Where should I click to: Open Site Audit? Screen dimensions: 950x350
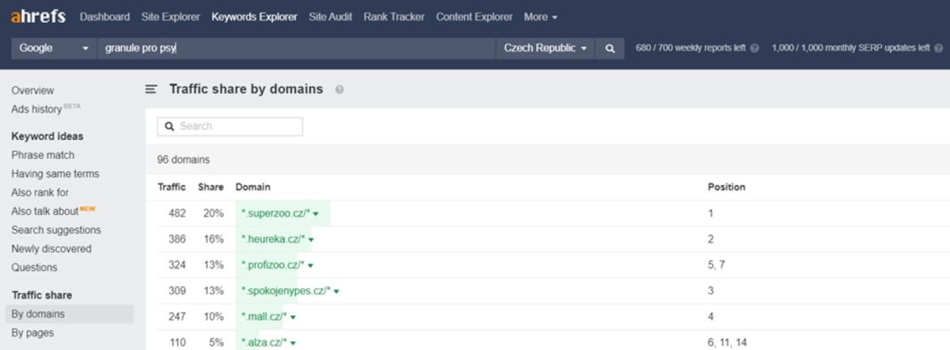pos(330,17)
